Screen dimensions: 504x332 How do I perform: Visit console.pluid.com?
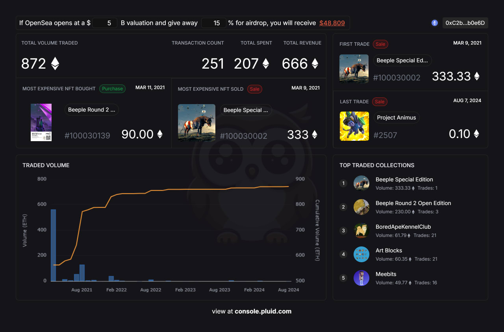pyautogui.click(x=263, y=311)
